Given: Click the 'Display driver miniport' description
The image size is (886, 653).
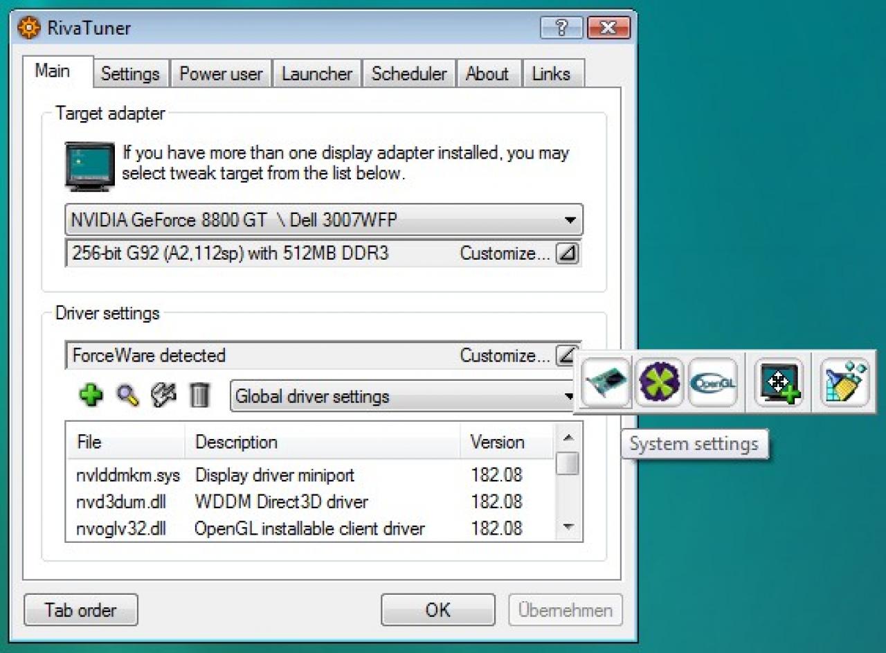Looking at the screenshot, I should (x=275, y=475).
